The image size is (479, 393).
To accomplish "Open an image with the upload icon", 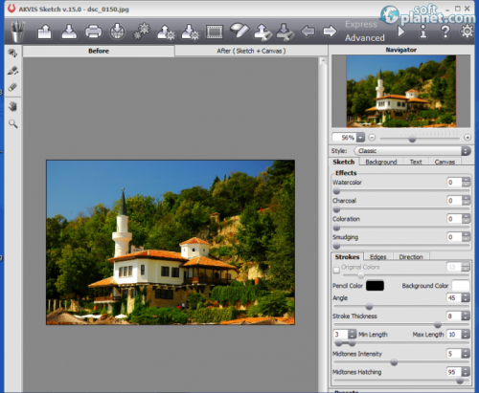I will click(44, 32).
